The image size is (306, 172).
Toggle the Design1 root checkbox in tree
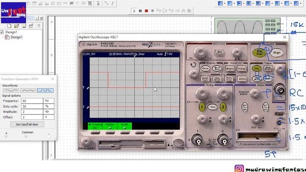click(2, 32)
